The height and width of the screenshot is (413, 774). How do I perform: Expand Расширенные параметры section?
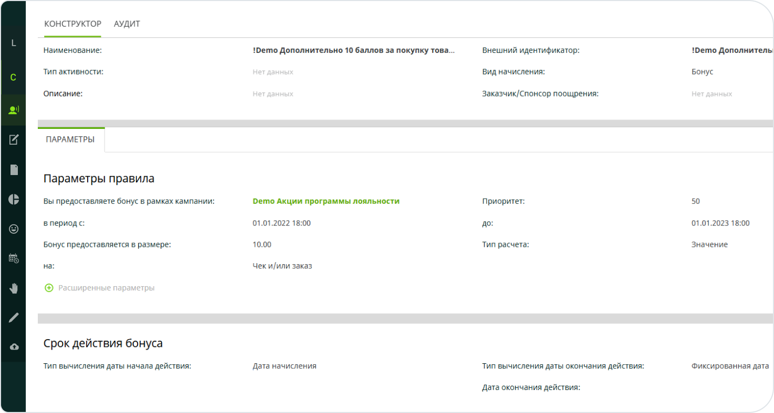[x=106, y=288]
